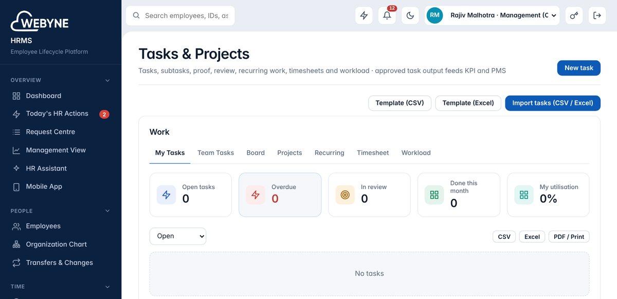Click the 'Open tasks' card label
The height and width of the screenshot is (299, 617).
pyautogui.click(x=198, y=187)
